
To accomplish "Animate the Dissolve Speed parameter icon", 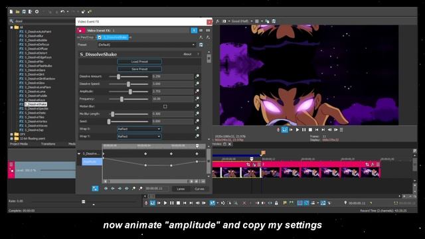I will point(197,84).
